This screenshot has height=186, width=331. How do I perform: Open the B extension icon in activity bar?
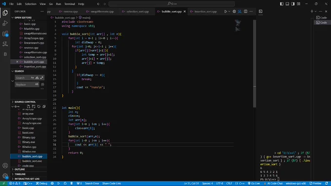5,54
